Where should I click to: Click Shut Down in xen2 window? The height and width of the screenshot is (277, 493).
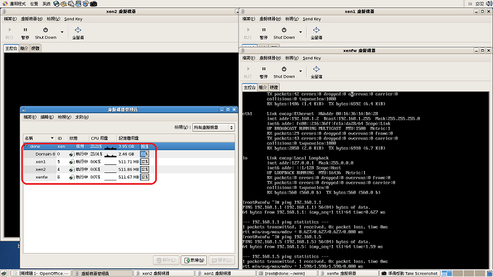click(46, 33)
